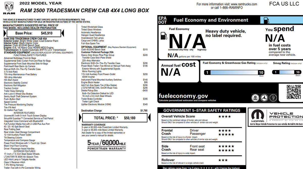Image resolution: width=303 pixels, height=169 pixels.
Task: Click the black fuel pump icon beside N/A
Action: point(164,36)
